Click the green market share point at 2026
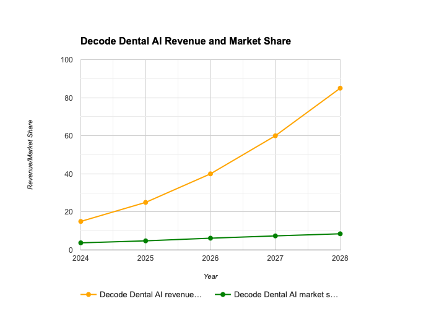Screen dimensions: 421x309 pyautogui.click(x=210, y=239)
